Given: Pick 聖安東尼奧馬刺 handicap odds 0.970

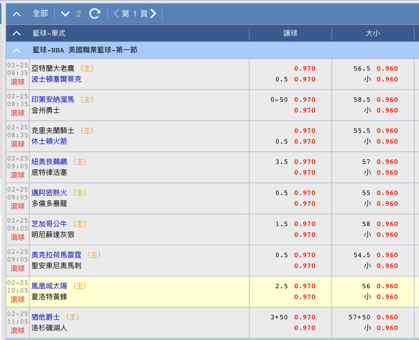Looking at the screenshot, I should click(x=305, y=266).
